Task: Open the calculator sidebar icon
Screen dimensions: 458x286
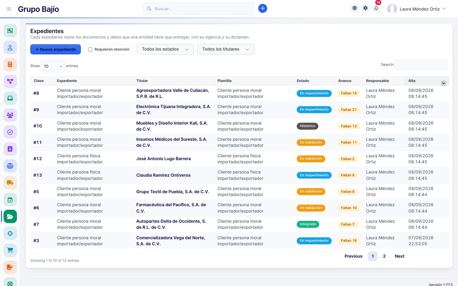Action: click(10, 64)
